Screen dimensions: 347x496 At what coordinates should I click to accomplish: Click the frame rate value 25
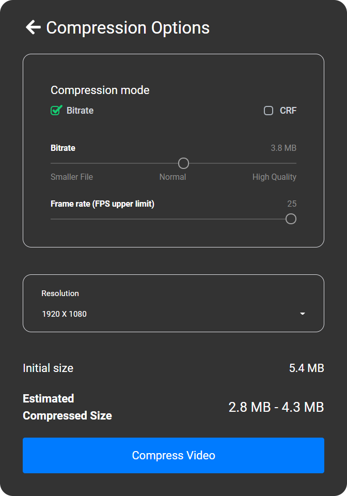pyautogui.click(x=292, y=204)
